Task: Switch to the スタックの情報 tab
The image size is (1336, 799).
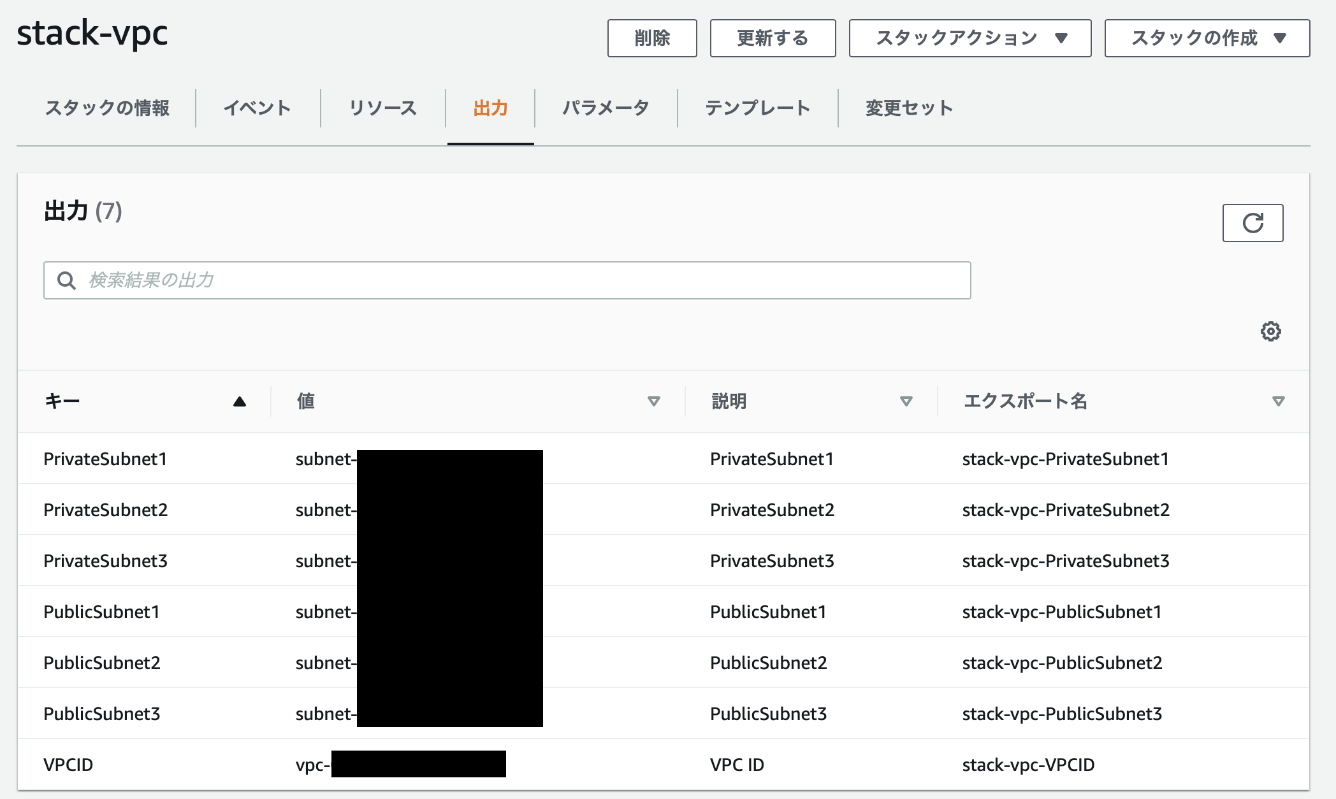Action: coord(106,108)
